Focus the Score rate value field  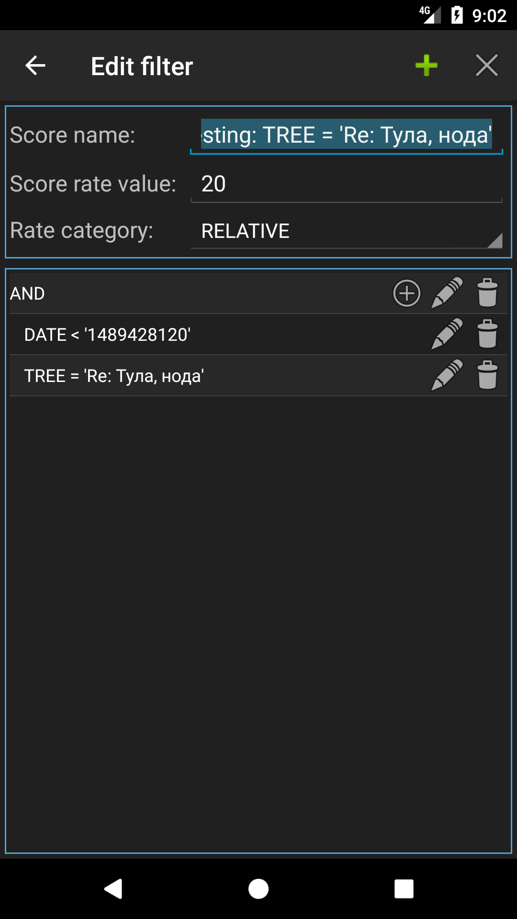click(x=347, y=184)
